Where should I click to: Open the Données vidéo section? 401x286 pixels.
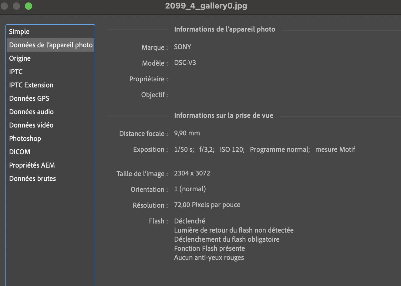point(31,125)
